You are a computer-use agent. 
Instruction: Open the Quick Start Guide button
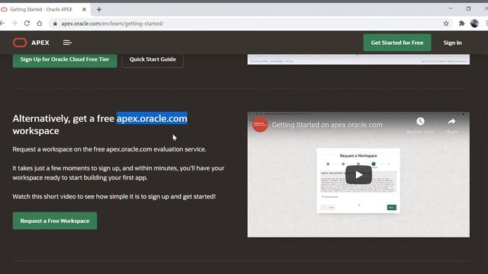tap(152, 59)
